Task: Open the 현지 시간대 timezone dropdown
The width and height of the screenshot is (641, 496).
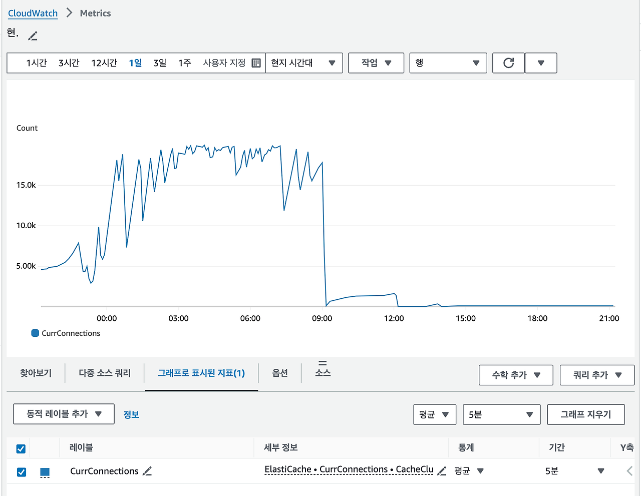Action: pos(304,63)
